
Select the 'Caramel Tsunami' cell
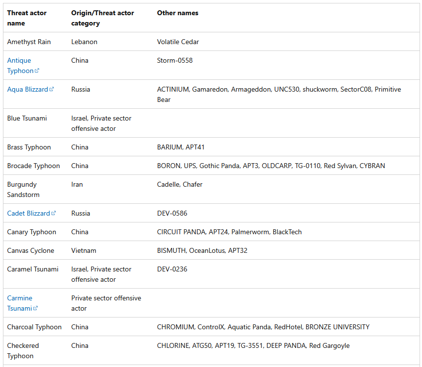(33, 269)
